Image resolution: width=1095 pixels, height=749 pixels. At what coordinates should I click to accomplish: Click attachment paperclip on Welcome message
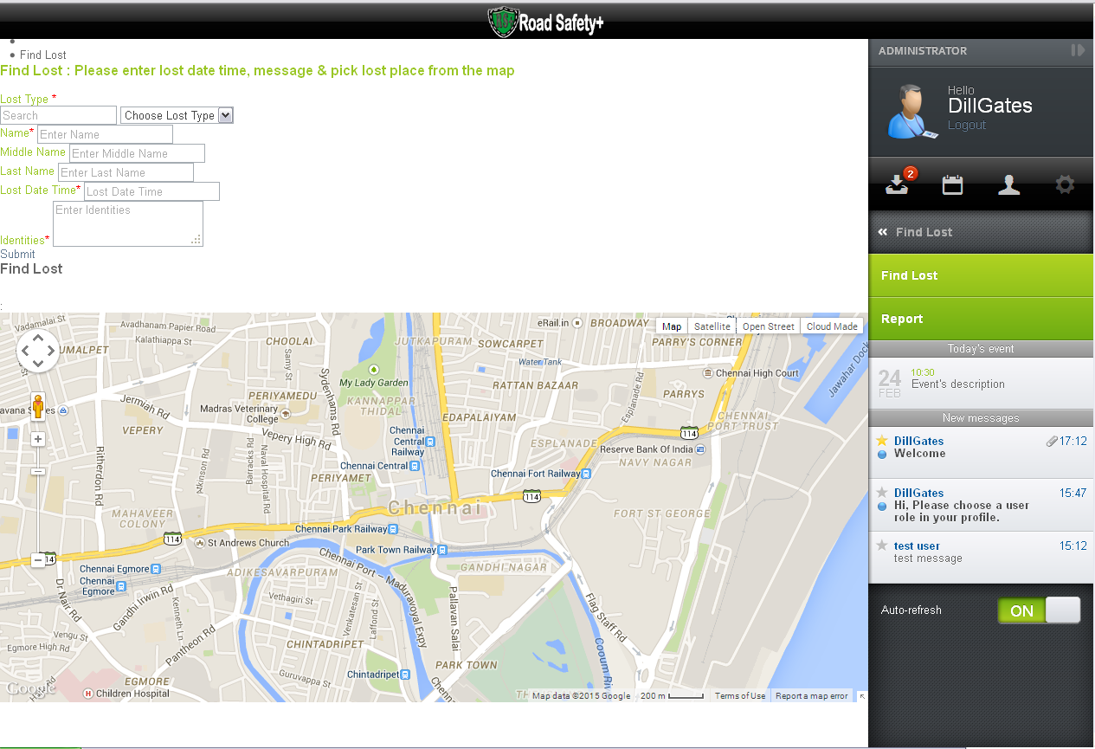[x=1051, y=441]
